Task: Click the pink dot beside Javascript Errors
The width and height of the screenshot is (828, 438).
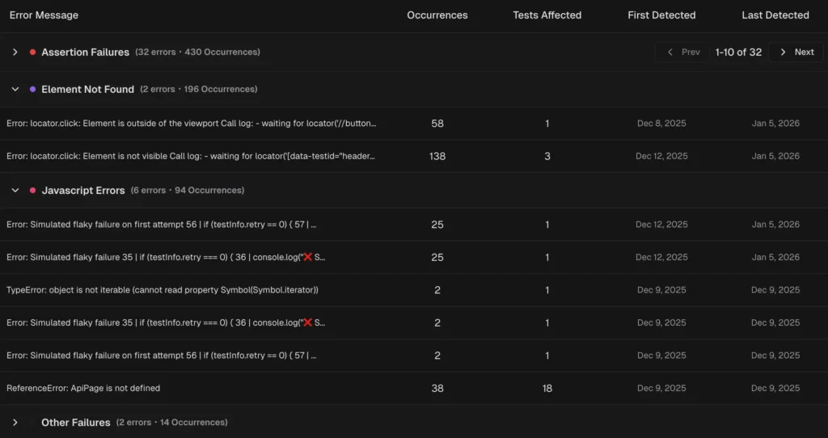Action: (32, 191)
